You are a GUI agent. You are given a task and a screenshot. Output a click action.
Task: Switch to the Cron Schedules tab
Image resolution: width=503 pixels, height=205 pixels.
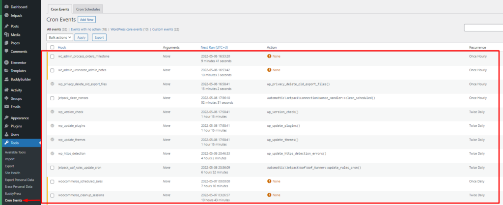point(88,9)
